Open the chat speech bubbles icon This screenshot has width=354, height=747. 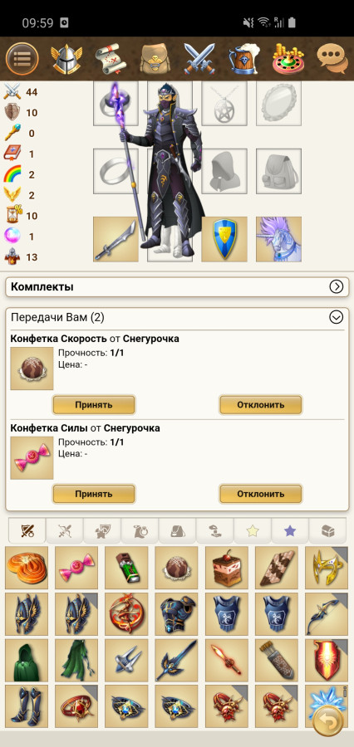pyautogui.click(x=332, y=59)
